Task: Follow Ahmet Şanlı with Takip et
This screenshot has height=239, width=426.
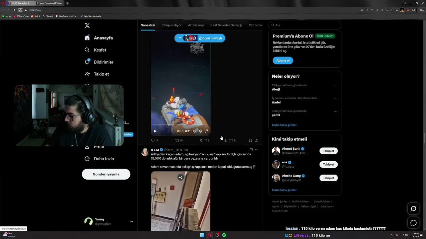Action: coord(328,151)
